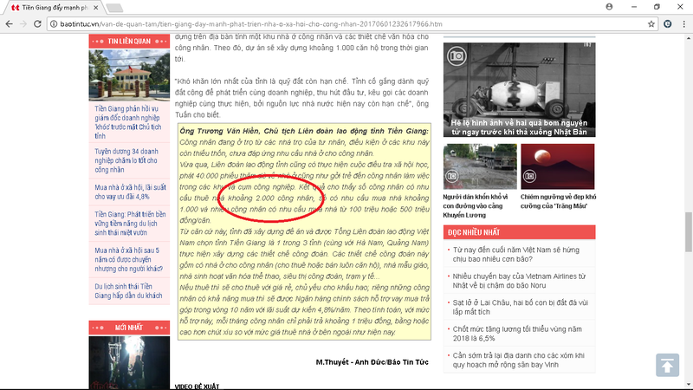The height and width of the screenshot is (390, 693).
Task: Click the scrollbar down arrow
Action: pyautogui.click(x=688, y=386)
